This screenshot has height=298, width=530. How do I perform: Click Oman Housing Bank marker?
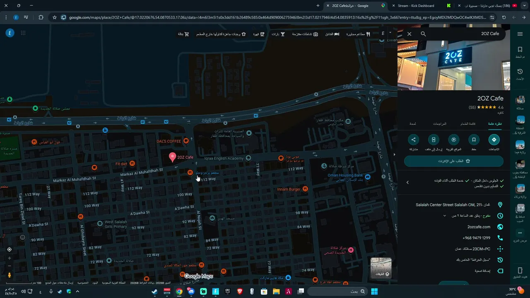(x=367, y=177)
